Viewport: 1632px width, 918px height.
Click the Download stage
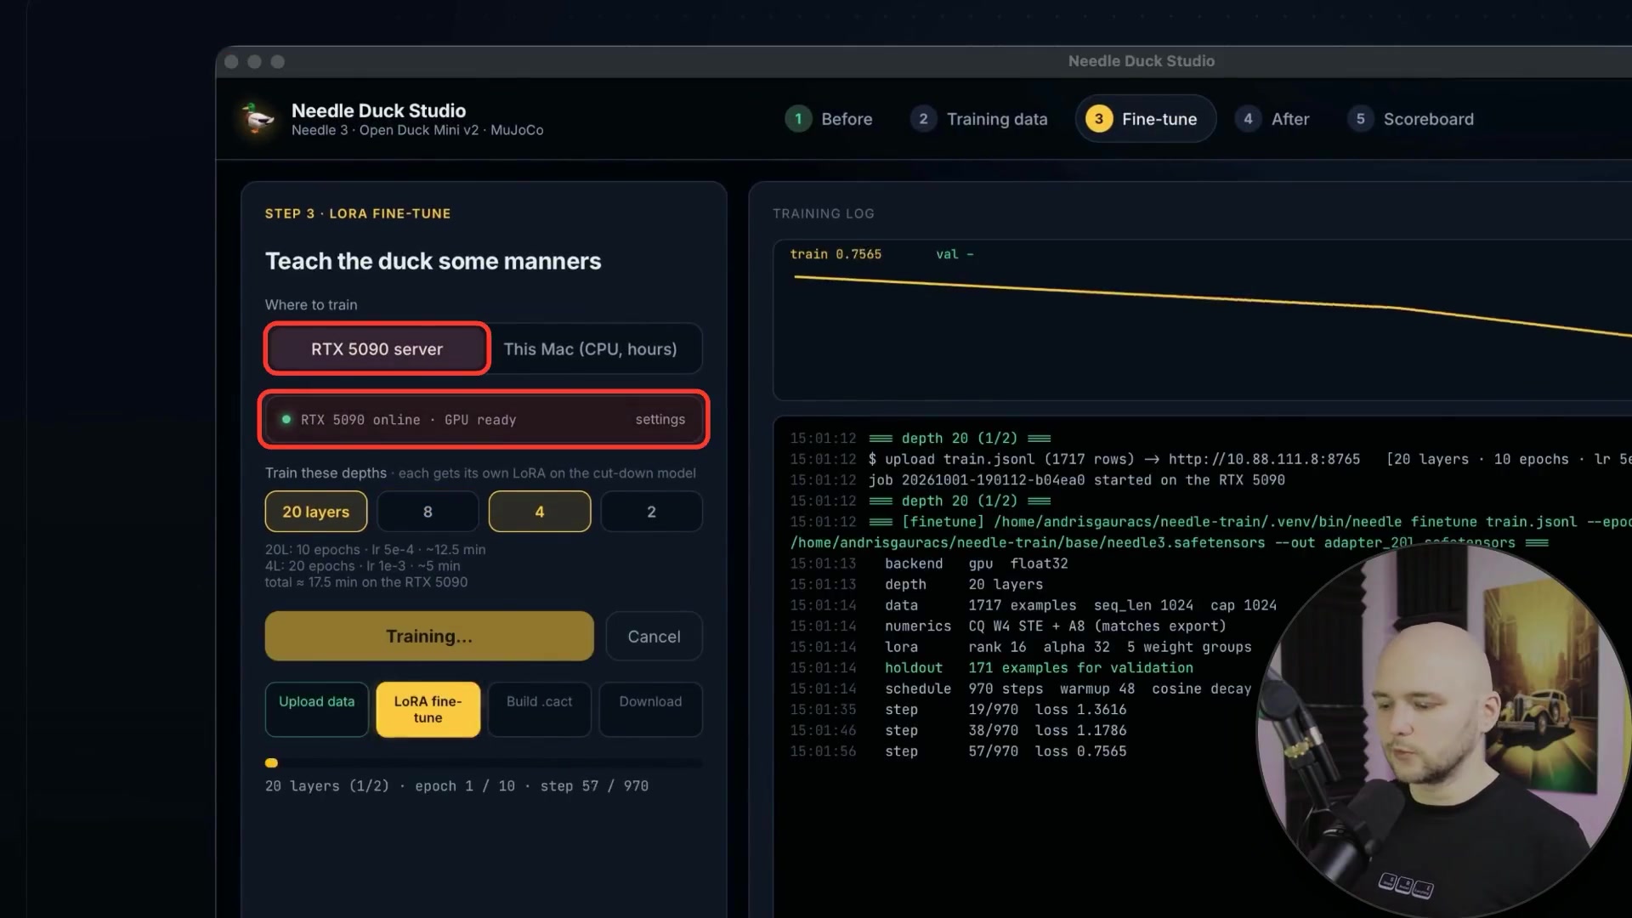coord(650,709)
